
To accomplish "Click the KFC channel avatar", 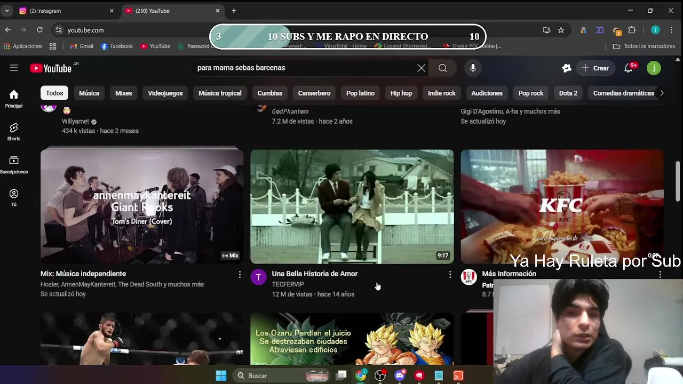I will pos(468,277).
